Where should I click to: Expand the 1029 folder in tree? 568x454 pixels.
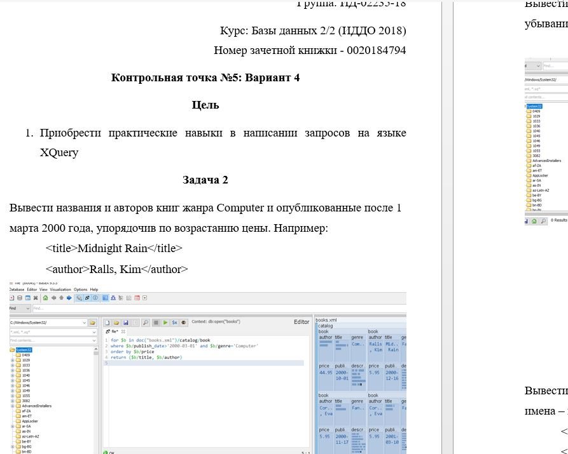click(13, 360)
